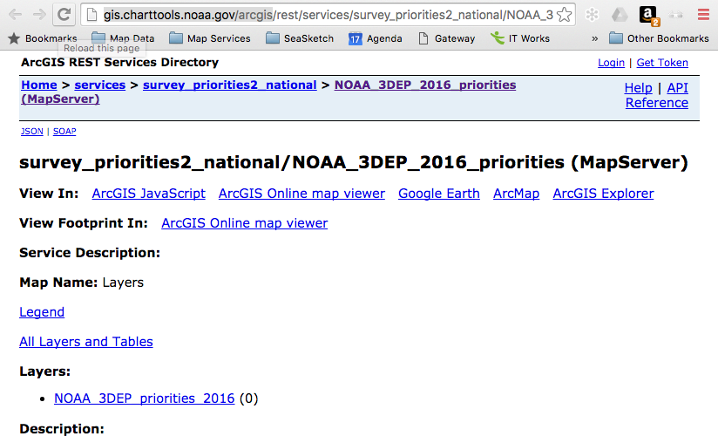The height and width of the screenshot is (443, 718).
Task: Open the Google Drive extension icon
Action: pos(620,15)
